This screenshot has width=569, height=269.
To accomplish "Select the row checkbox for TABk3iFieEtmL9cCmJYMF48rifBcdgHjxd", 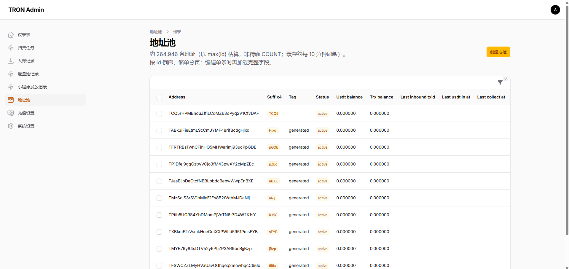I will [159, 130].
